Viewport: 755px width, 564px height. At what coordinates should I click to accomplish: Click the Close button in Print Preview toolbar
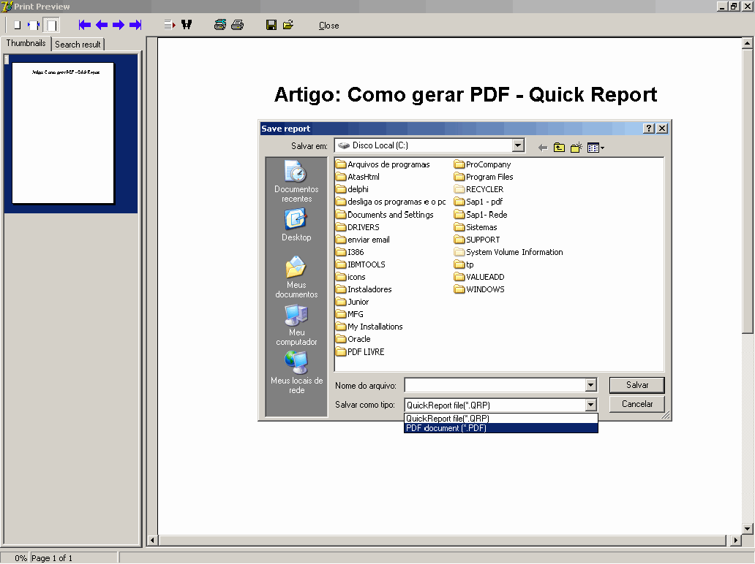coord(329,26)
